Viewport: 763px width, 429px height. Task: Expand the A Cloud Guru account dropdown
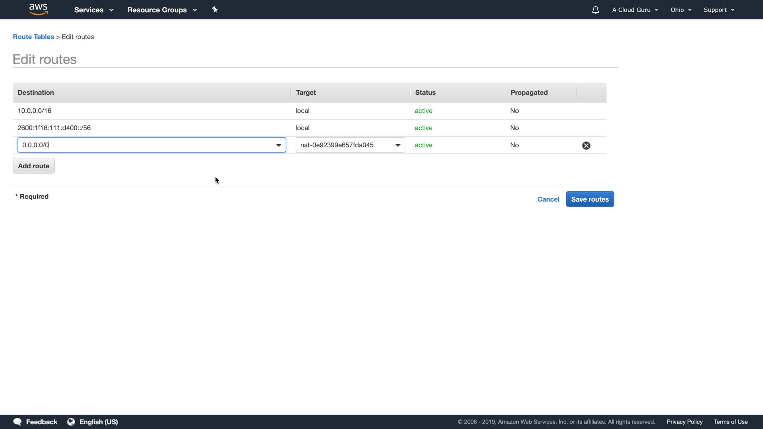tap(635, 10)
